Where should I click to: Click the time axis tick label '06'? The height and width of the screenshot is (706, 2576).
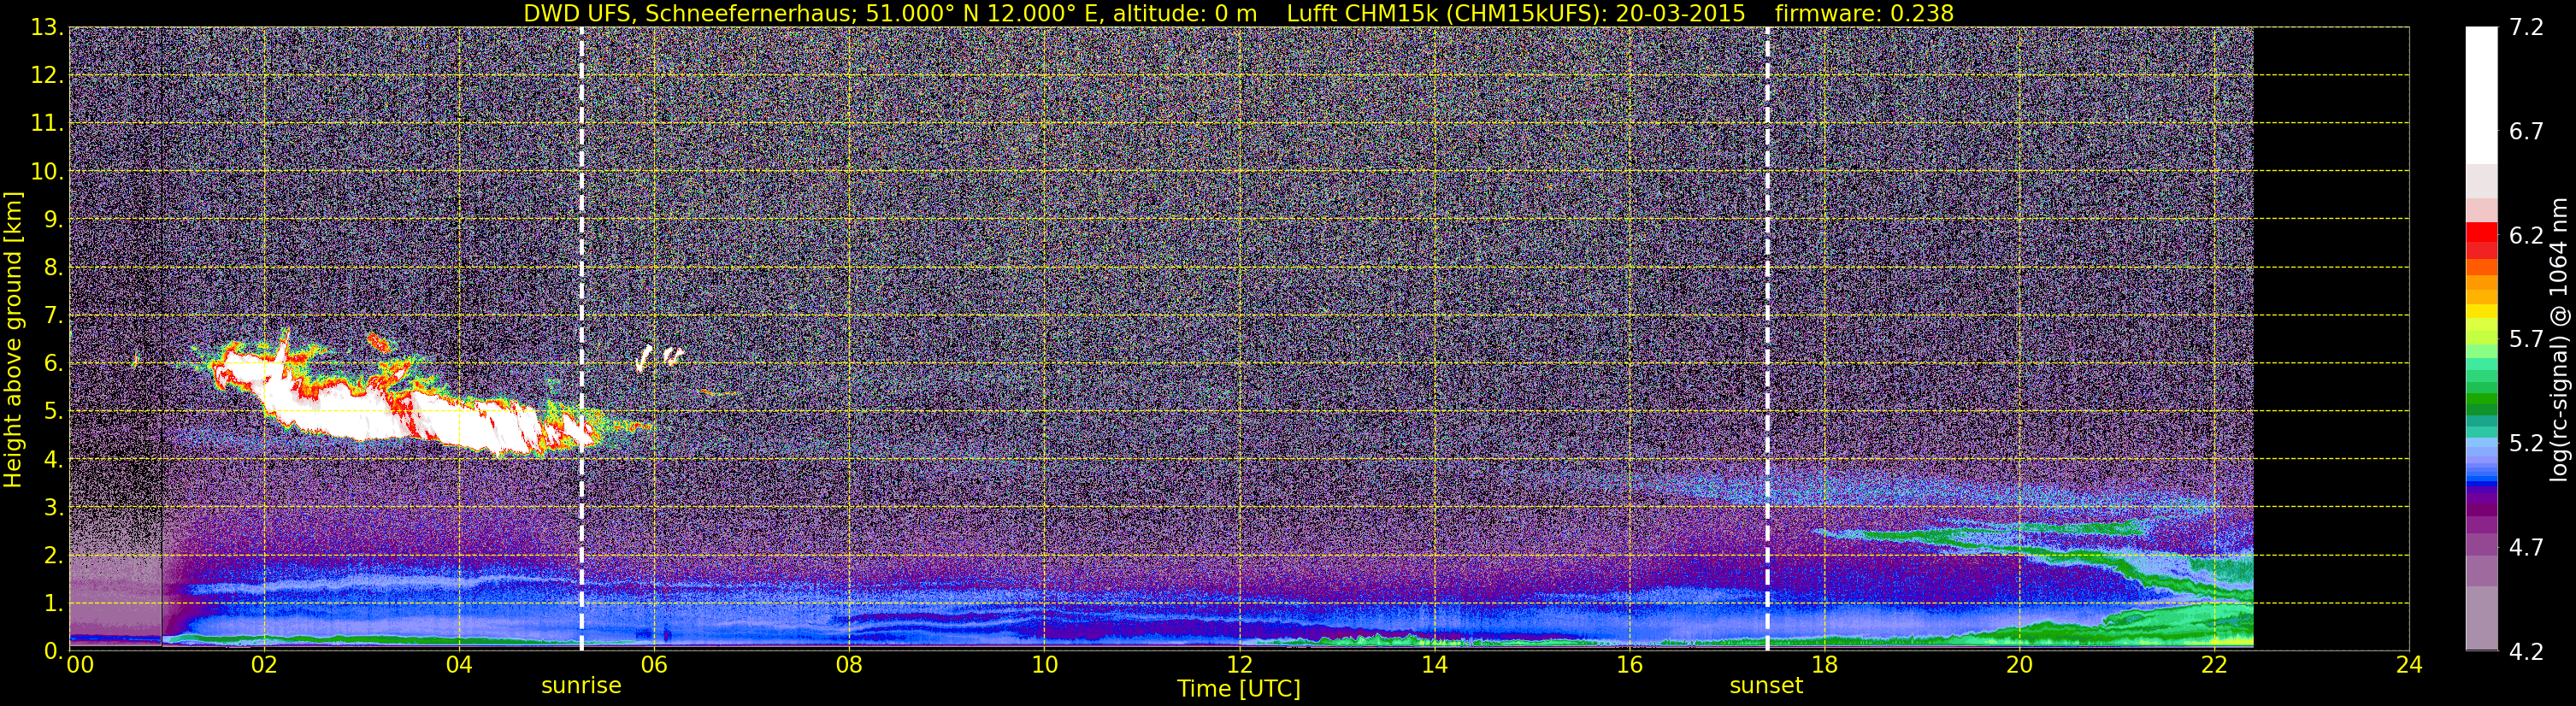(653, 665)
